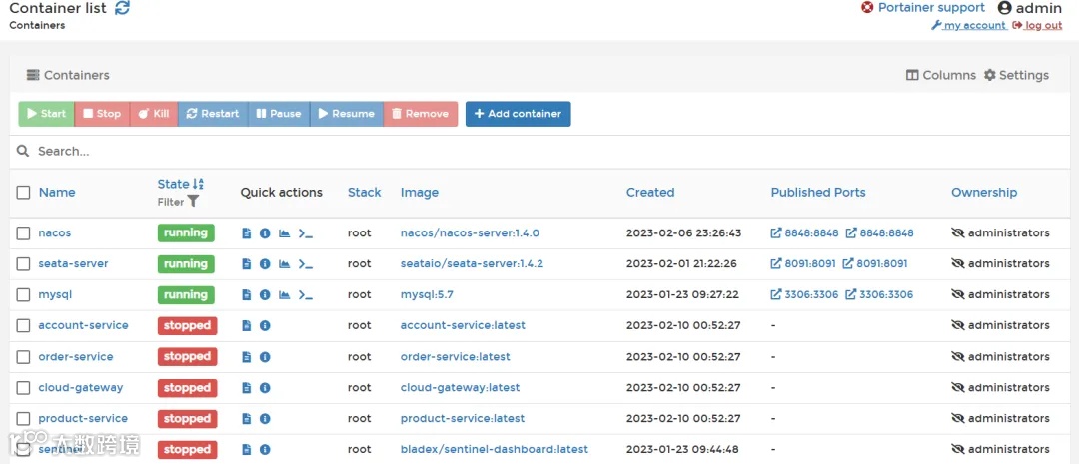
Task: Tick the order-service checkbox
Action: coord(23,357)
